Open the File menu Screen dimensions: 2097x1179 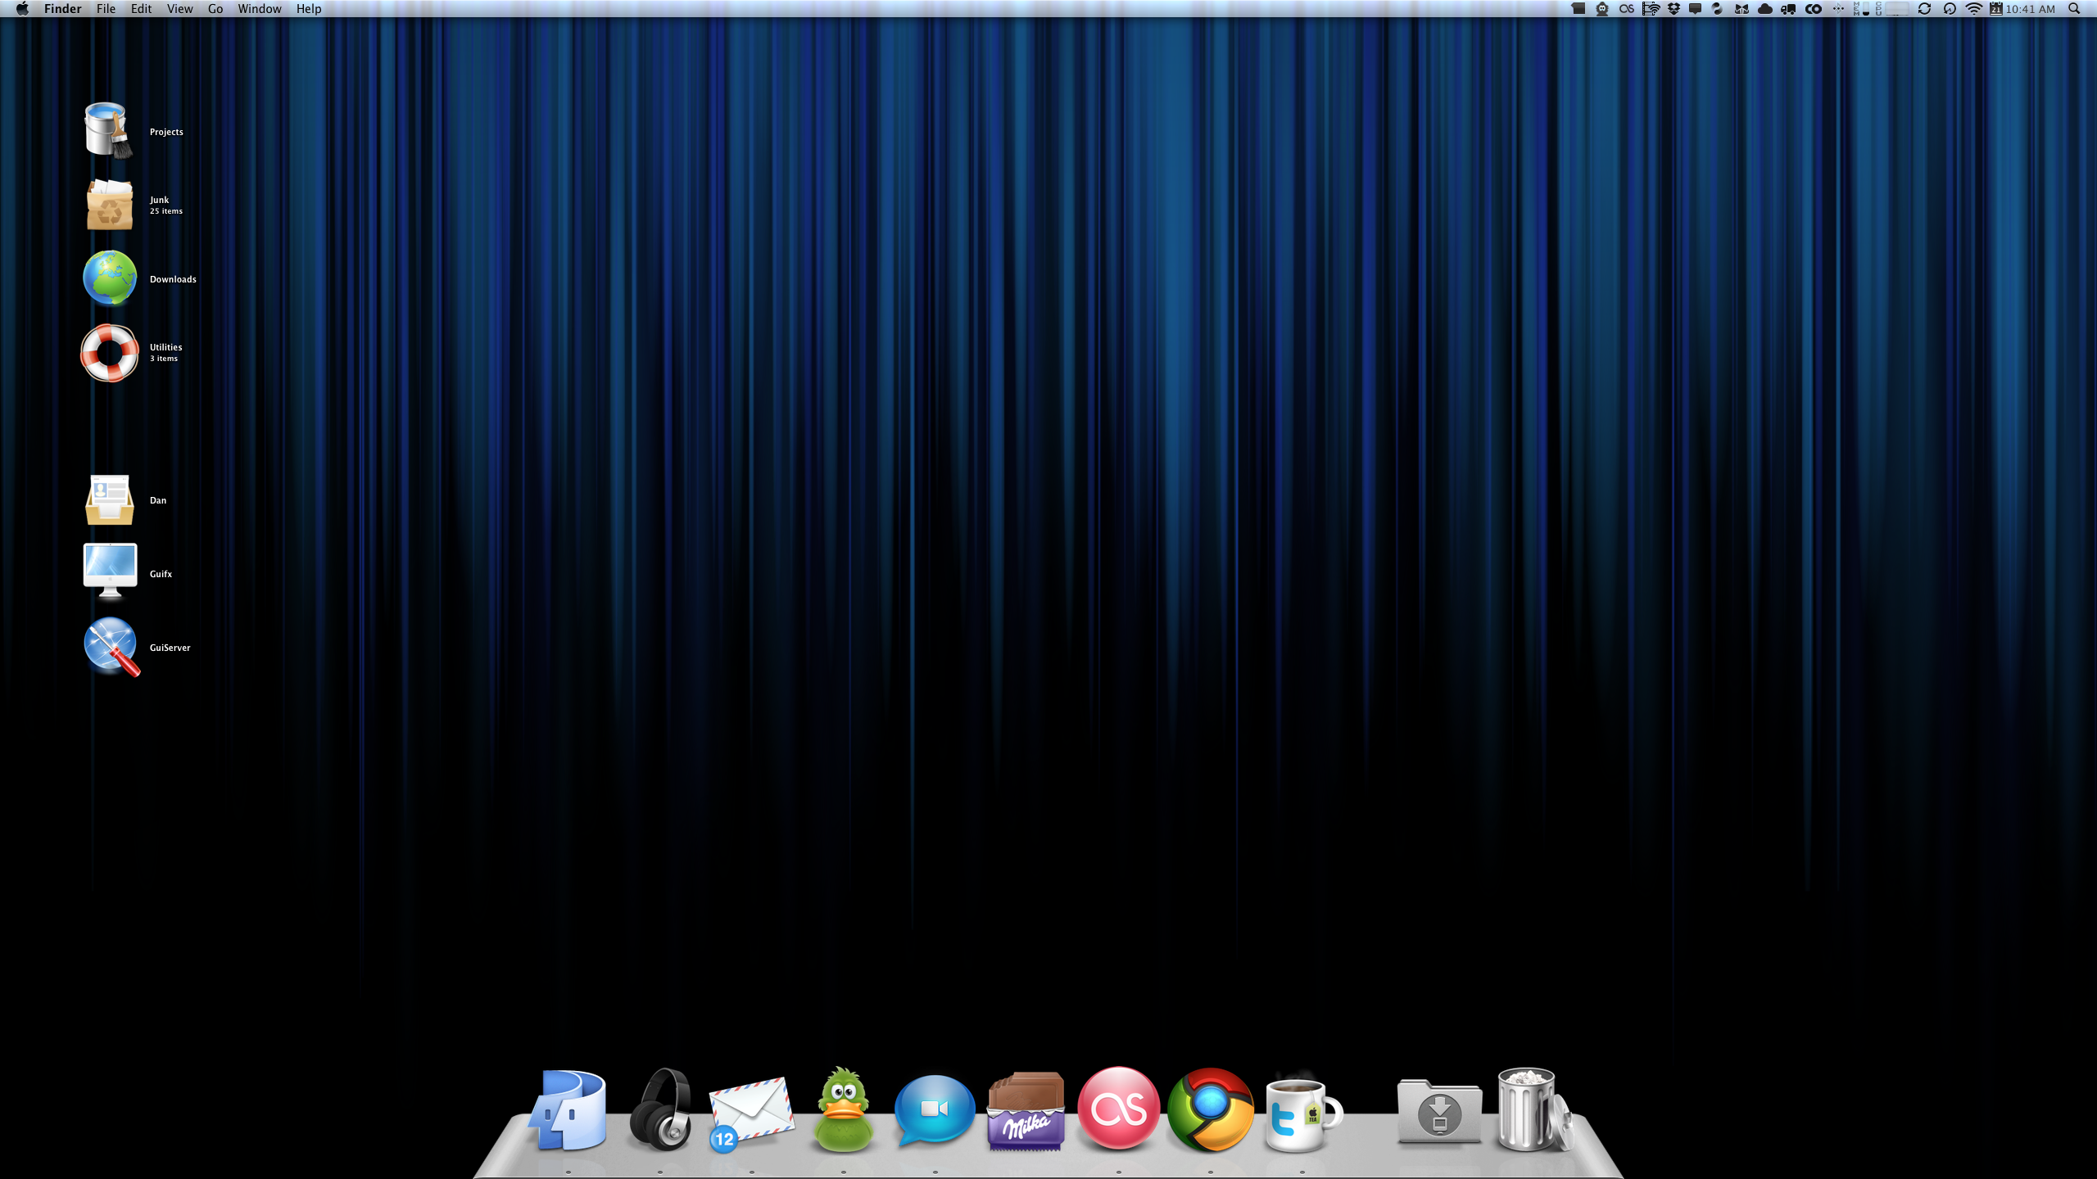click(106, 9)
